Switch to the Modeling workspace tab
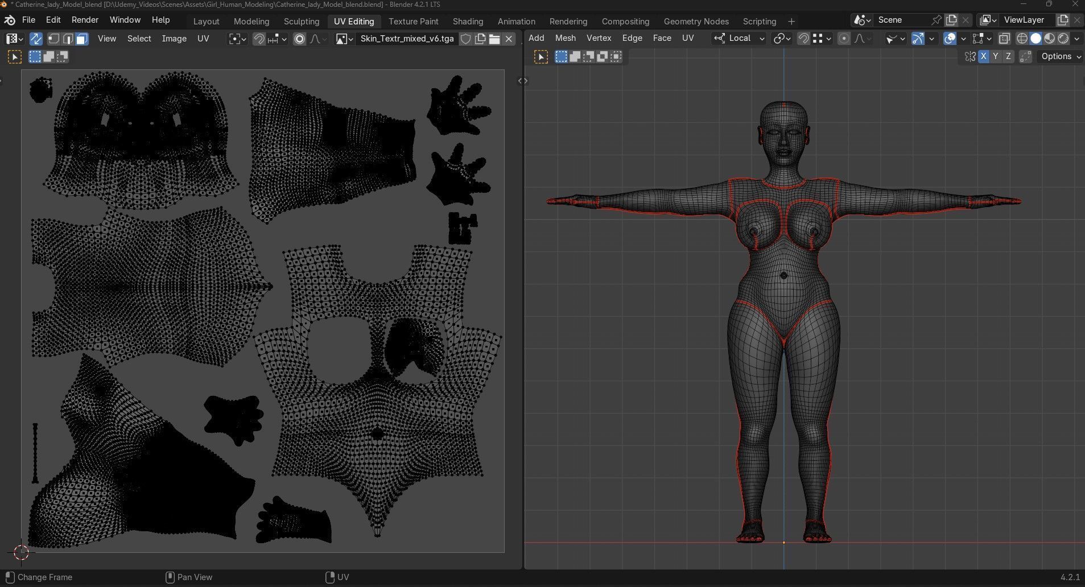The image size is (1085, 587). click(x=251, y=21)
